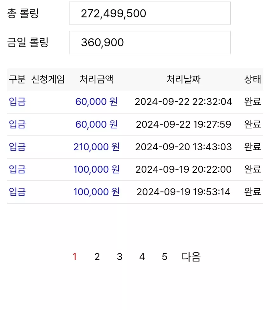This screenshot has height=310, width=270.
Task: Click the 신청게임 column header
Action: point(48,79)
